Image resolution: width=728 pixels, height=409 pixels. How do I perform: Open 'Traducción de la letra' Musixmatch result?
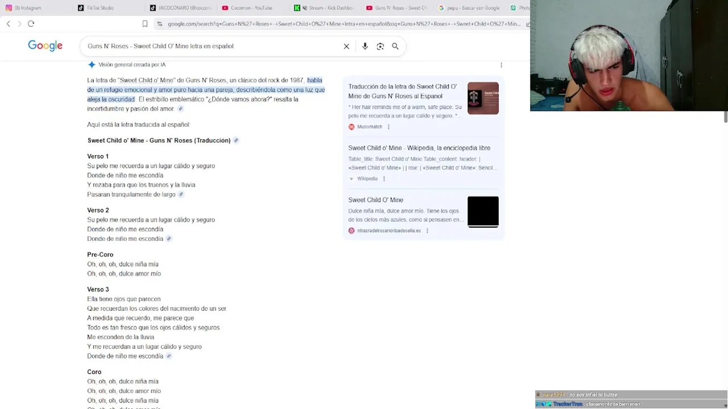click(x=403, y=91)
